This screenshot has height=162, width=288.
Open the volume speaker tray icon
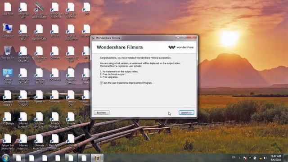tap(265, 158)
